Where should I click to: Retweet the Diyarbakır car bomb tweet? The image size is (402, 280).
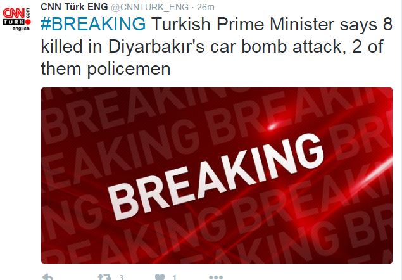tap(104, 277)
